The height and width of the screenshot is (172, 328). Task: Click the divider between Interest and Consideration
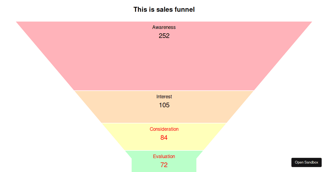click(x=164, y=123)
